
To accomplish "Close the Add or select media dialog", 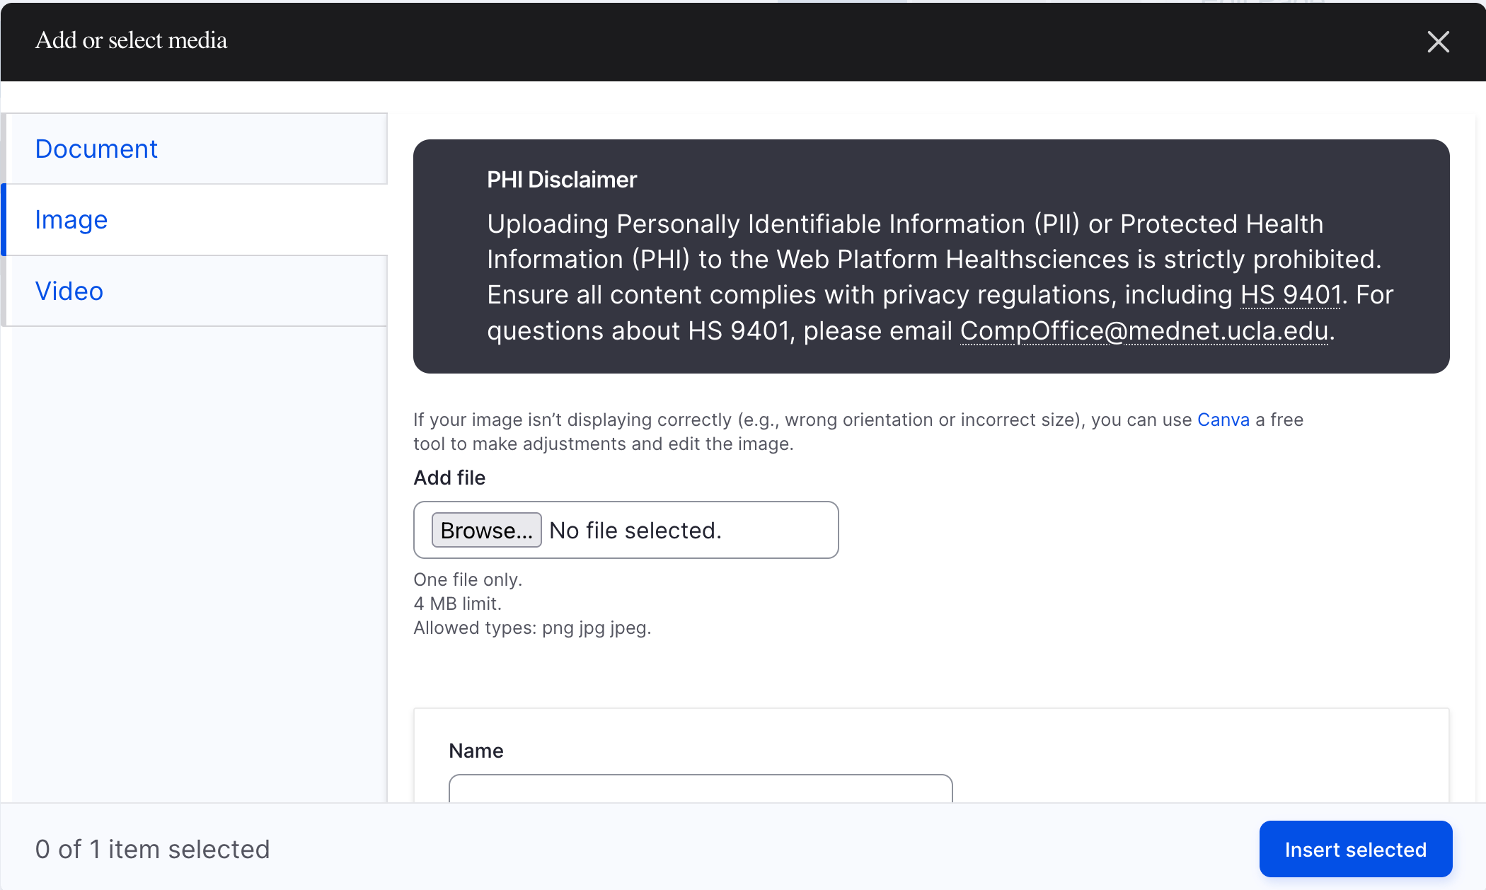I will pos(1438,42).
